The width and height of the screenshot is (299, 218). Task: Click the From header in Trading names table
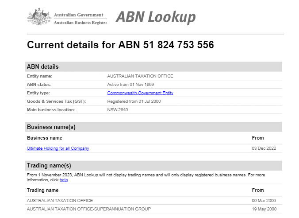258,190
